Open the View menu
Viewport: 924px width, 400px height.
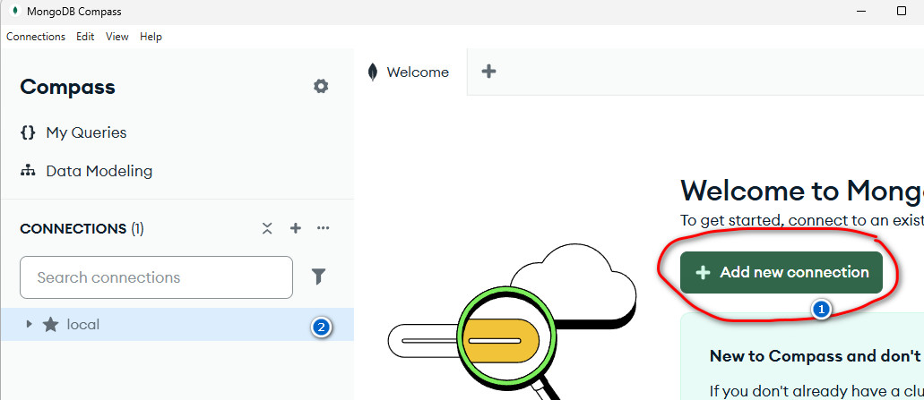(117, 37)
